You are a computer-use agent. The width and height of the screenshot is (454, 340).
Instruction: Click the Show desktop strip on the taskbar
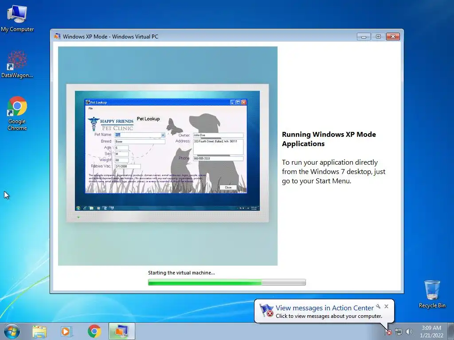(451, 332)
